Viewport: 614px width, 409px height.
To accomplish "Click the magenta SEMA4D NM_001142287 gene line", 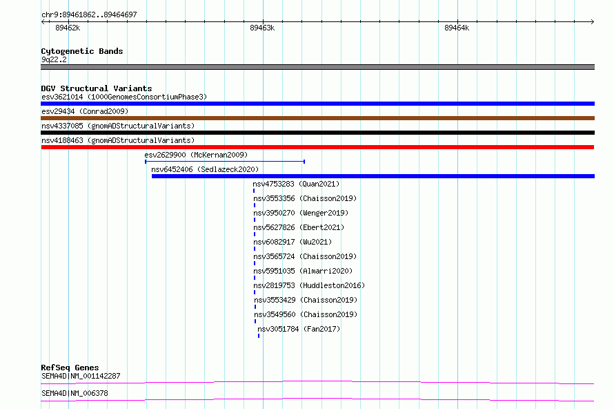I will pyautogui.click(x=317, y=382).
